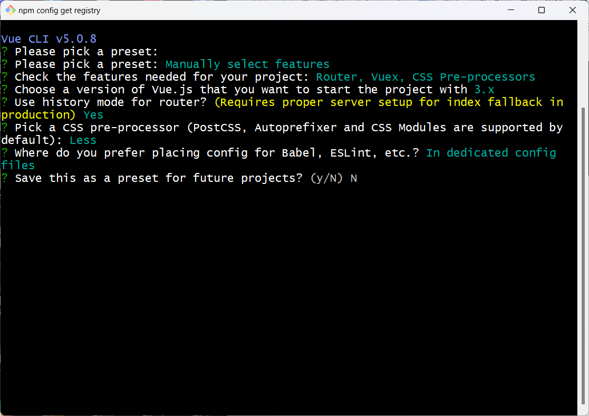Close the terminal window
The height and width of the screenshot is (416, 589).
(x=572, y=10)
